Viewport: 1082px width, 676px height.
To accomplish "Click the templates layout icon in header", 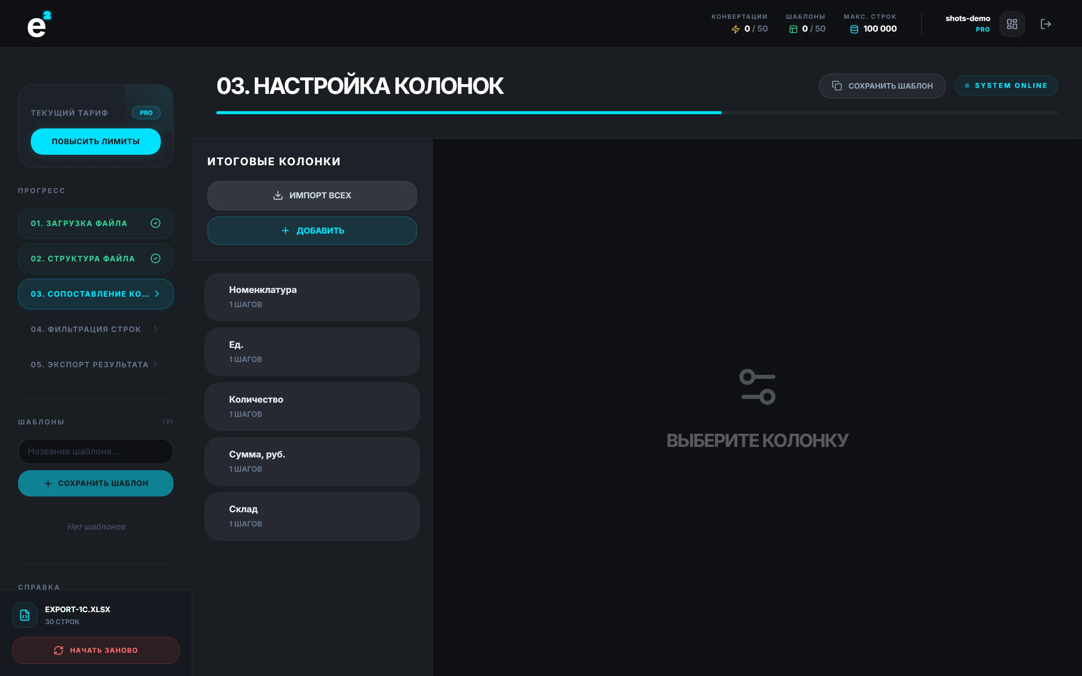I will pyautogui.click(x=793, y=29).
